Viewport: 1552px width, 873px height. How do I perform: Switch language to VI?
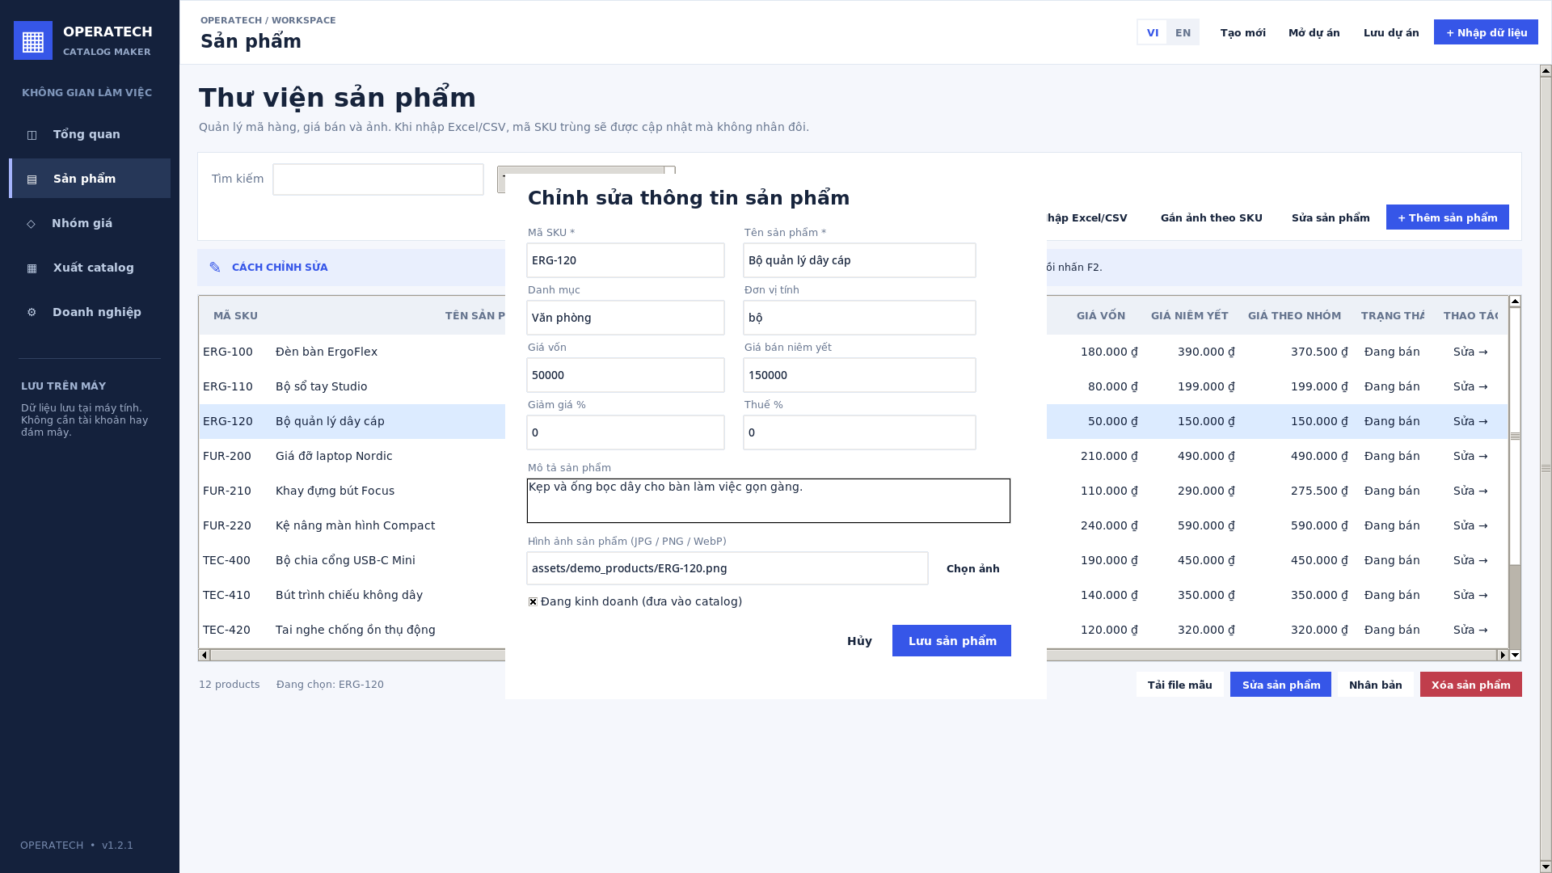pyautogui.click(x=1152, y=32)
